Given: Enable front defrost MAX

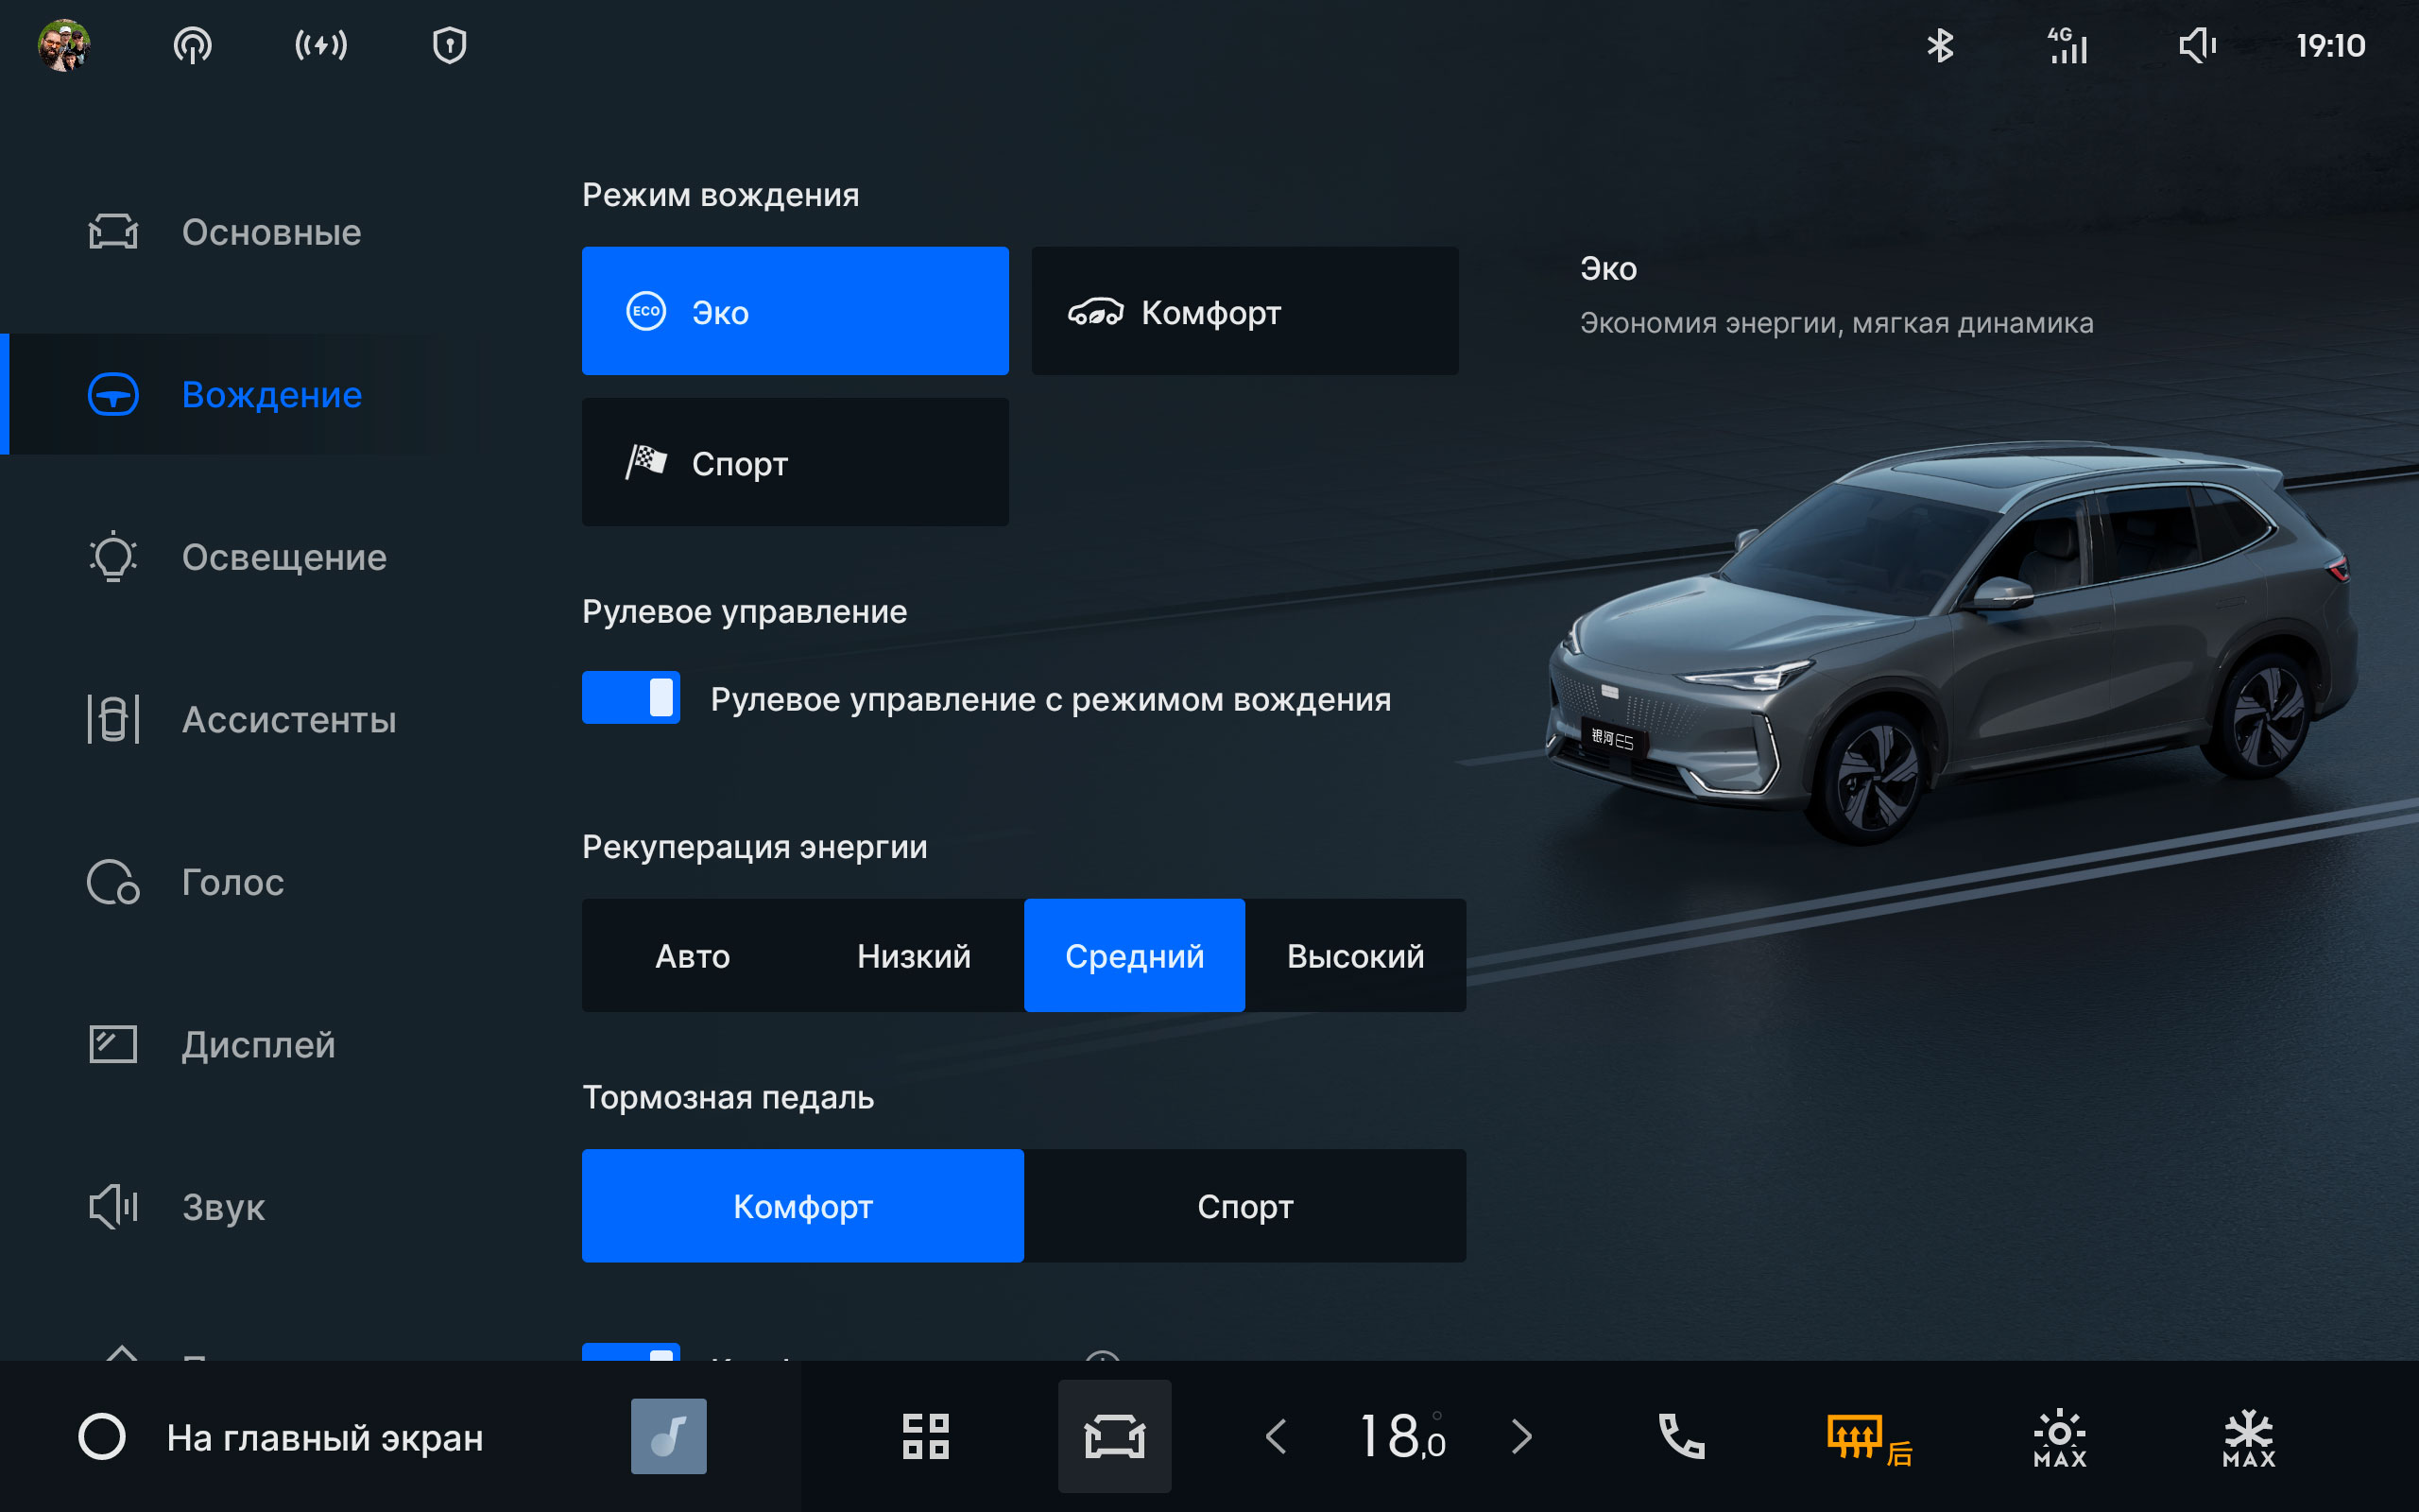Looking at the screenshot, I should (2059, 1436).
